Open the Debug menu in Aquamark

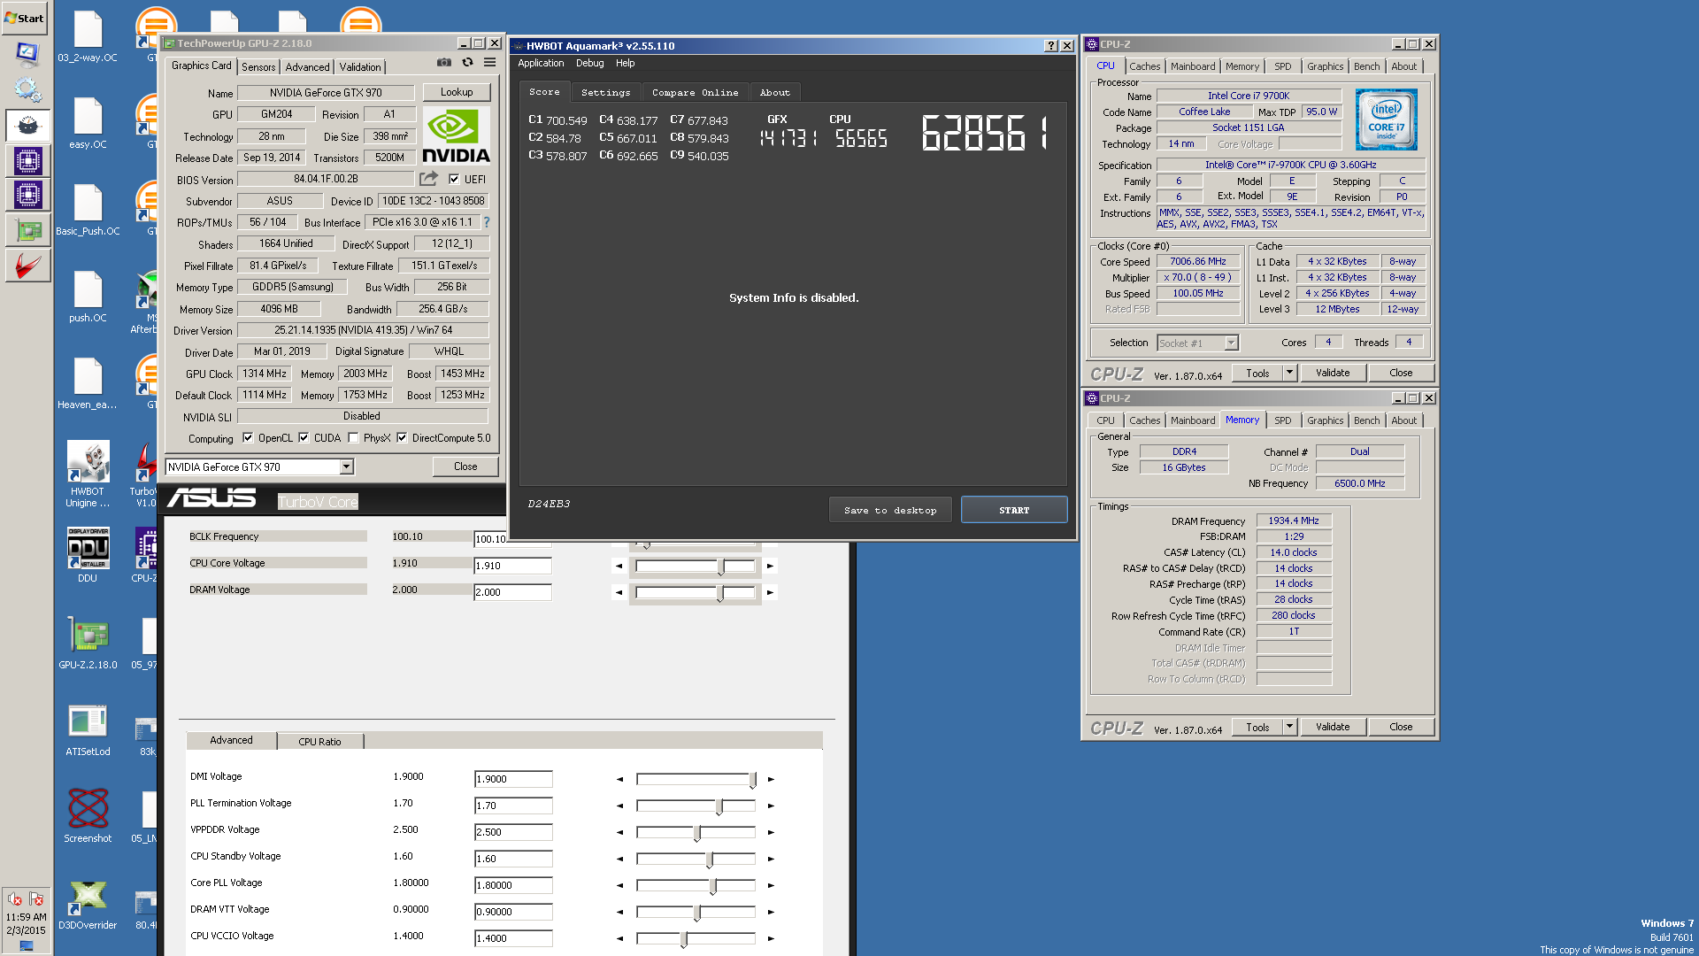click(x=589, y=63)
